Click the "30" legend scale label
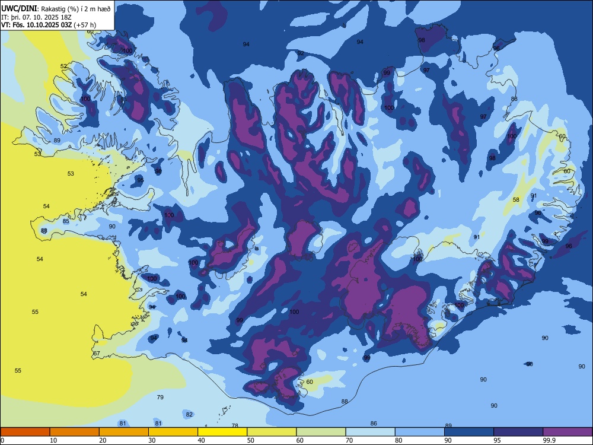The height and width of the screenshot is (445, 593). point(152,440)
